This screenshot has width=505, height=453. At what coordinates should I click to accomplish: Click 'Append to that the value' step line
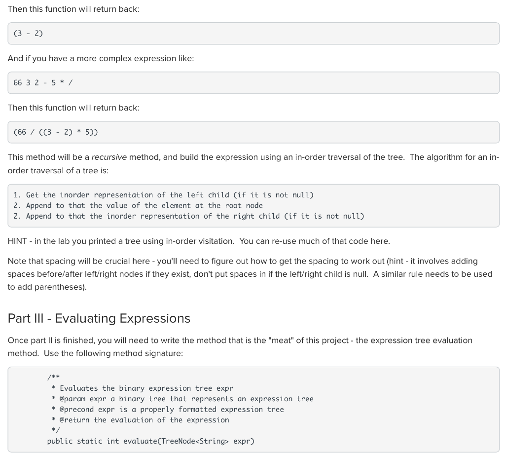tap(138, 206)
